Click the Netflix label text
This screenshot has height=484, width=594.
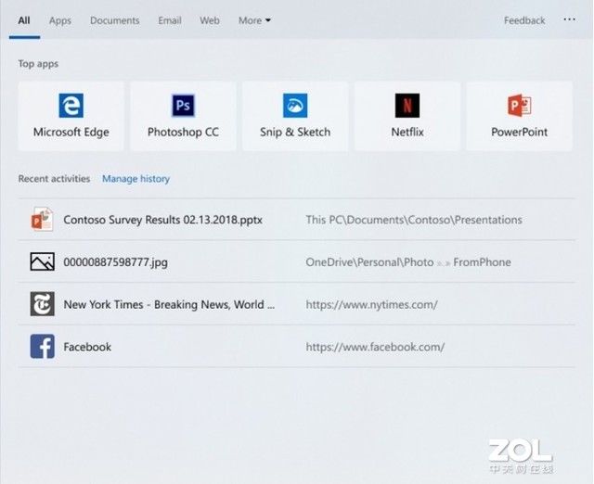pyautogui.click(x=407, y=132)
